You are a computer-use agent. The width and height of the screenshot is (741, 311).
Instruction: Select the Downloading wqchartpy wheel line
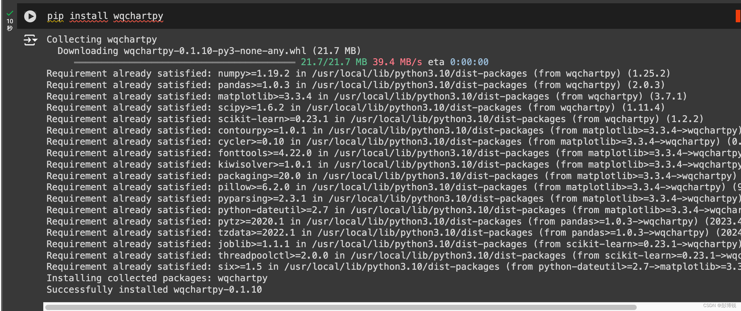[x=209, y=51]
